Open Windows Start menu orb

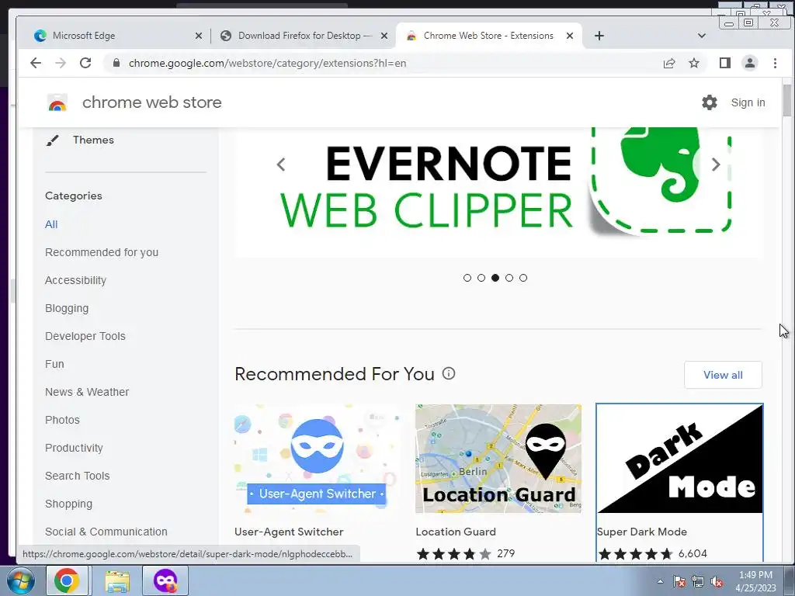(21, 580)
